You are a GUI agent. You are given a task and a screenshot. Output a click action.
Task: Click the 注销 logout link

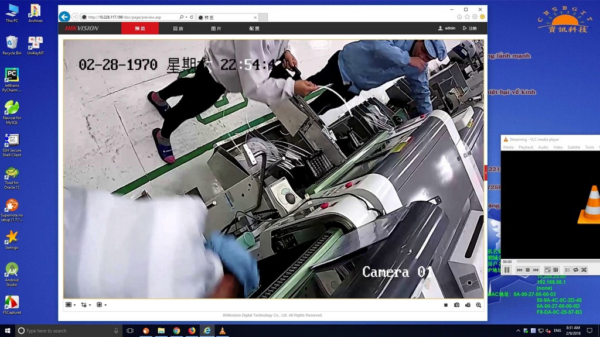470,28
